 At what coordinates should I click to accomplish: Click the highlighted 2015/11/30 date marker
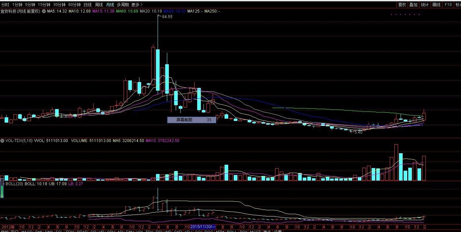pyautogui.click(x=203, y=227)
